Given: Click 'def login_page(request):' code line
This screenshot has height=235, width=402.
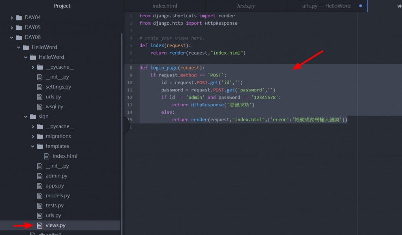Looking at the screenshot, I should [x=172, y=67].
